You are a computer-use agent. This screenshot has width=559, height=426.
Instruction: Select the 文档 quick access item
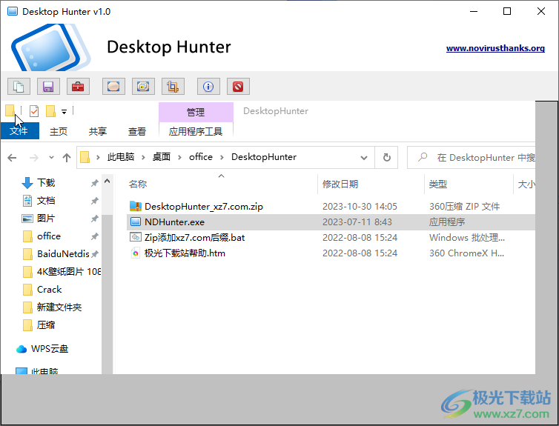[46, 201]
